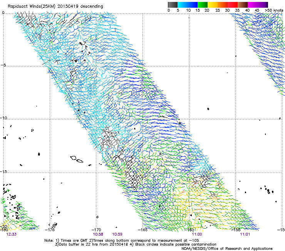Click the '>50 knots' legend label
This screenshot has height=251, width=285.
[x=274, y=10]
